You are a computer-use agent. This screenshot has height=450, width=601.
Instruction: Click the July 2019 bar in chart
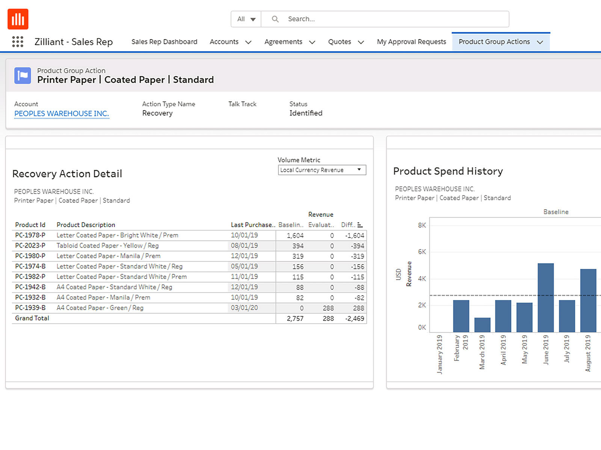(x=567, y=316)
